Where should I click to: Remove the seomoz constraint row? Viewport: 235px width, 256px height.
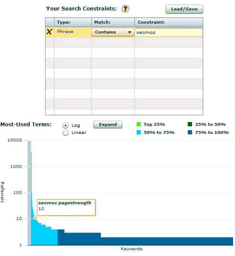pyautogui.click(x=49, y=32)
